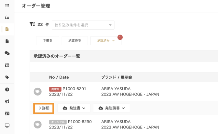Open the 絞り込み条件を選択 dropdown

[83, 25]
